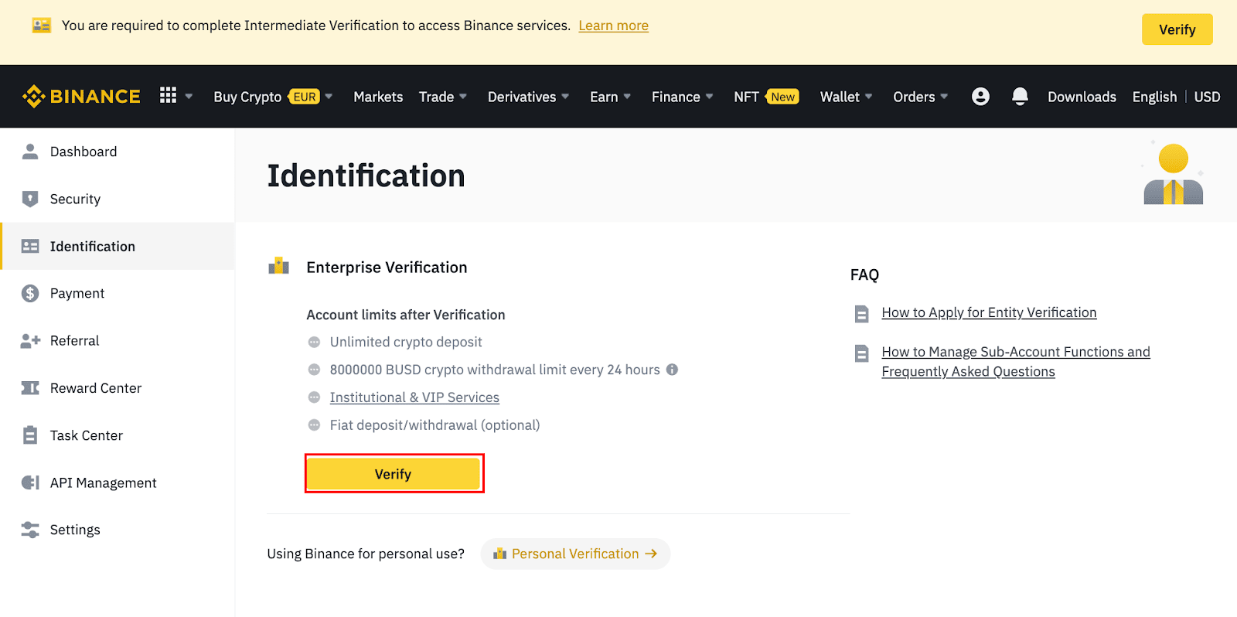
Task: Click the Dashboard person icon in sidebar
Action: [30, 152]
